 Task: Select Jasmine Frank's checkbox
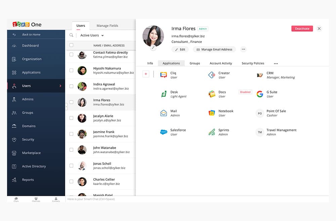(71, 134)
